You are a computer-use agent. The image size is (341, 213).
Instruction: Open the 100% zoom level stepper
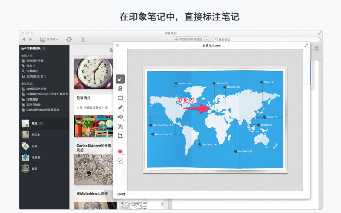pyautogui.click(x=121, y=194)
